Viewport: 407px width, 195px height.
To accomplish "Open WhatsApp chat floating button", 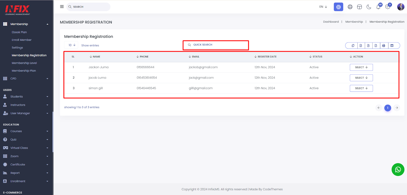I will [398, 170].
